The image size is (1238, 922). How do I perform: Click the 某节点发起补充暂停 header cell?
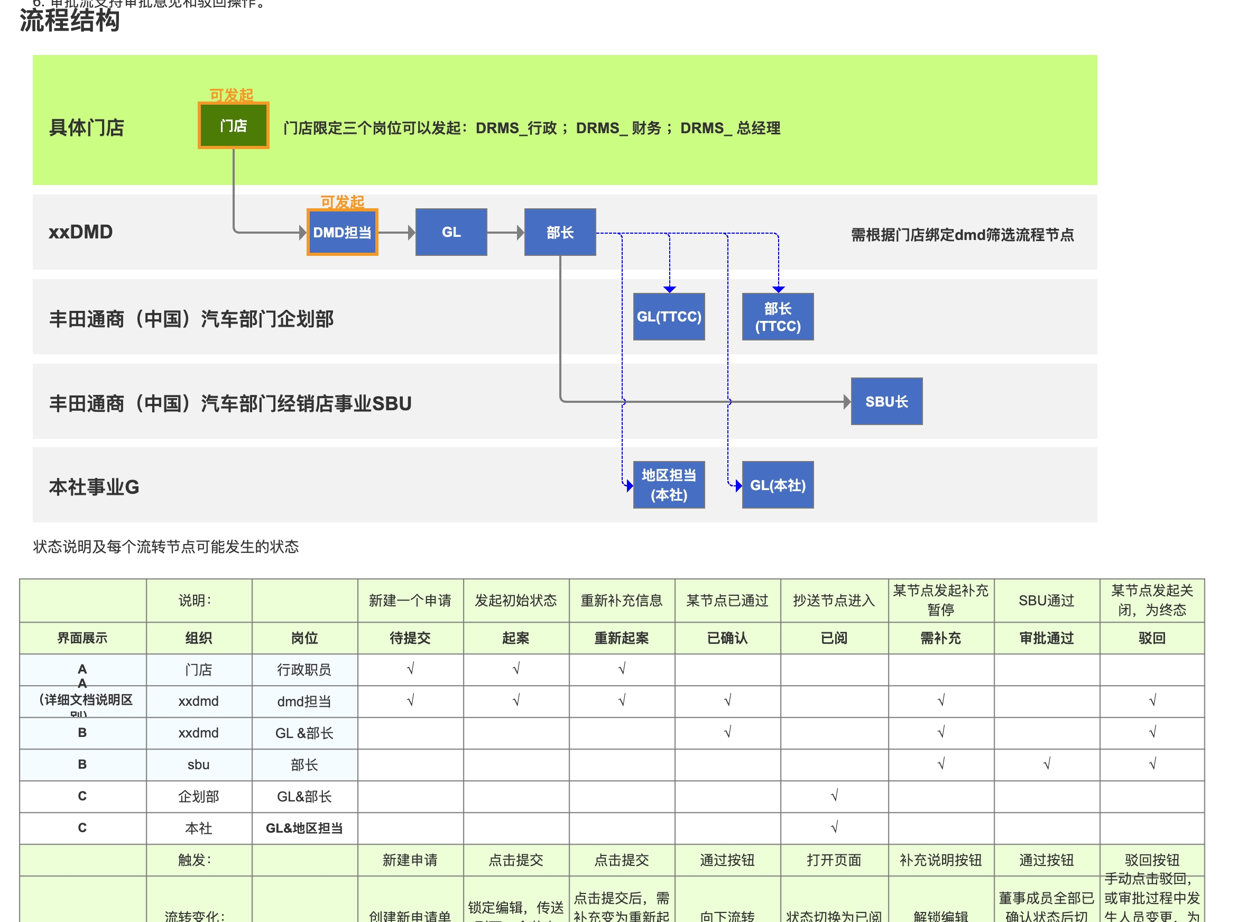click(940, 601)
